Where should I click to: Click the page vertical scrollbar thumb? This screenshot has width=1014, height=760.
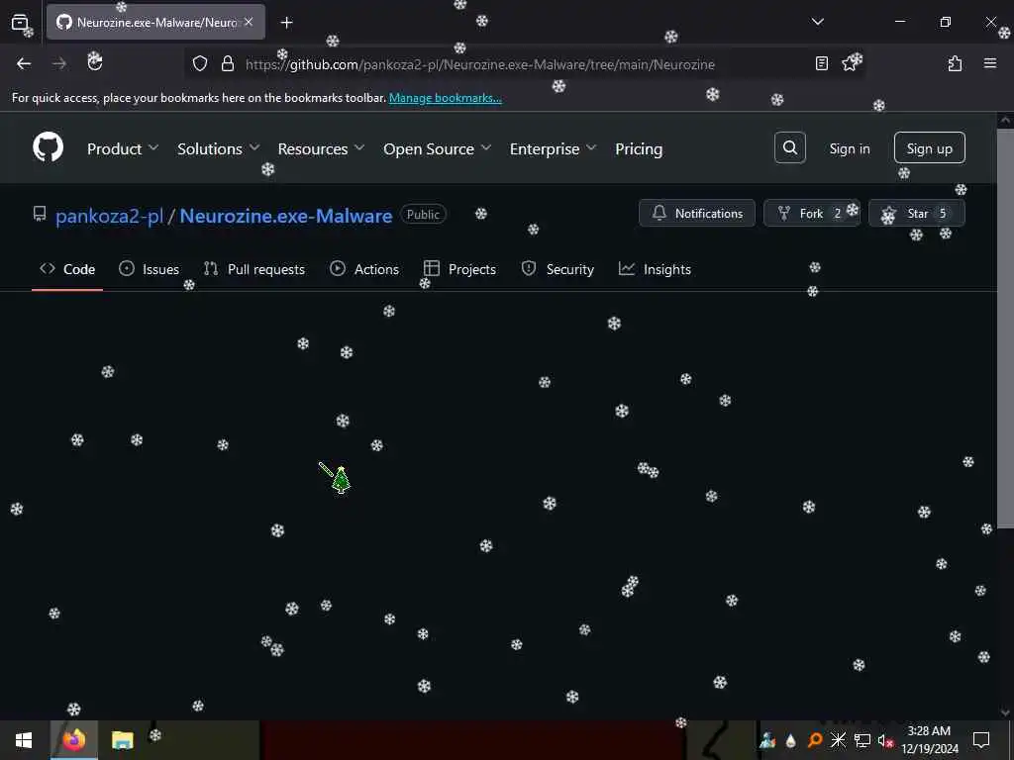click(1005, 329)
